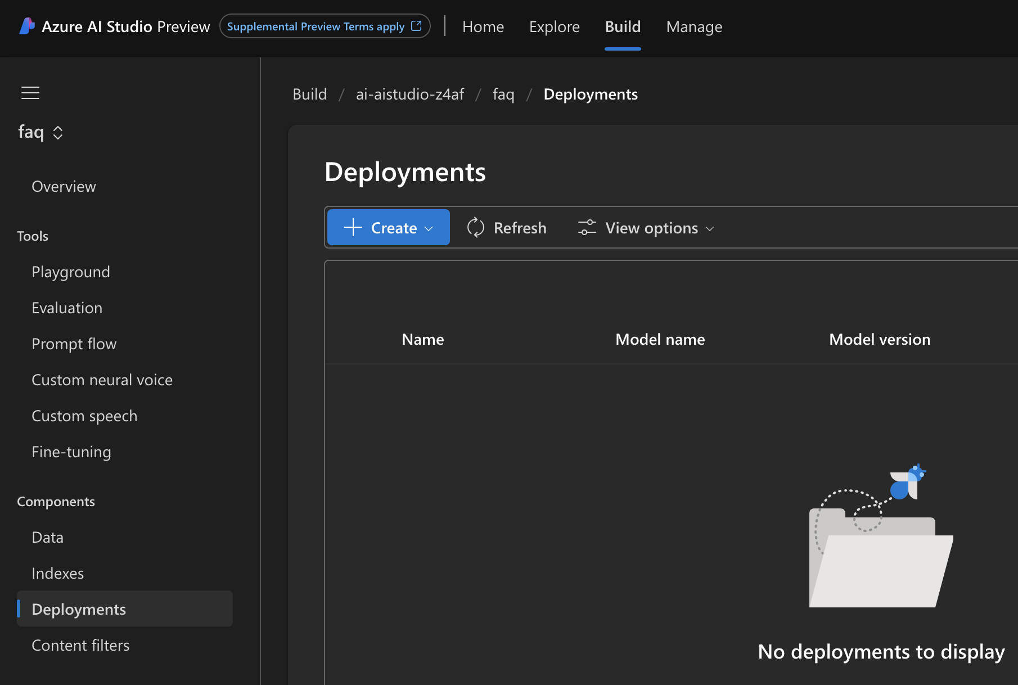The image size is (1018, 685).
Task: Click the Azure AI Studio logo icon
Action: tap(26, 26)
